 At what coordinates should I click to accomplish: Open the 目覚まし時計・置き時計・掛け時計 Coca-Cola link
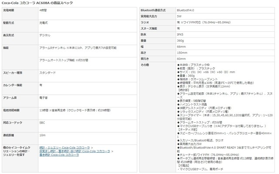(75, 151)
